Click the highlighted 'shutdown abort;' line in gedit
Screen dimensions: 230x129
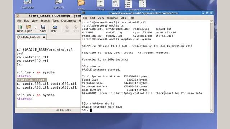click(32, 80)
